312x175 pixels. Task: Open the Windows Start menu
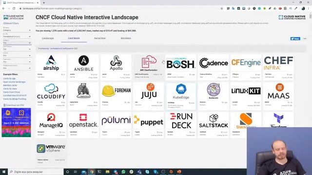[4, 172]
